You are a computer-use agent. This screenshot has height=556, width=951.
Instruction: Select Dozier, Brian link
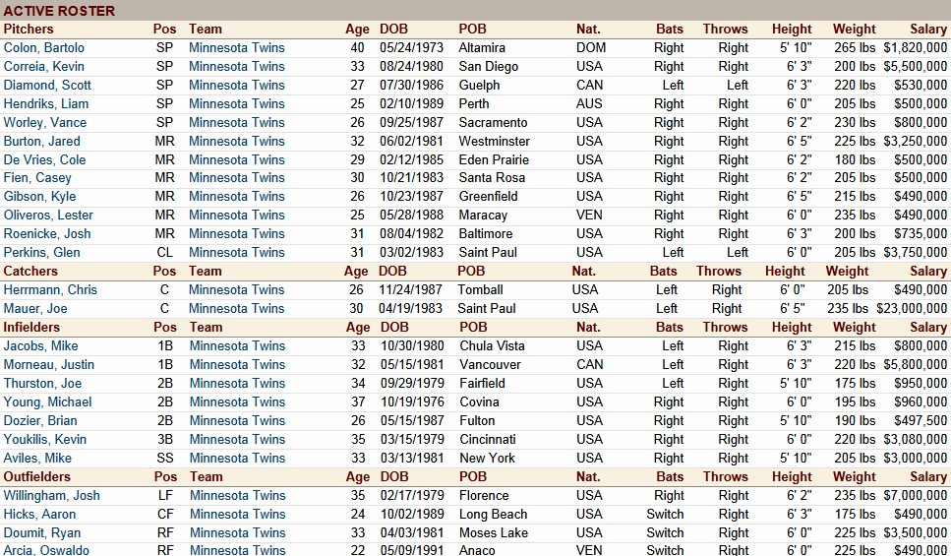click(40, 421)
